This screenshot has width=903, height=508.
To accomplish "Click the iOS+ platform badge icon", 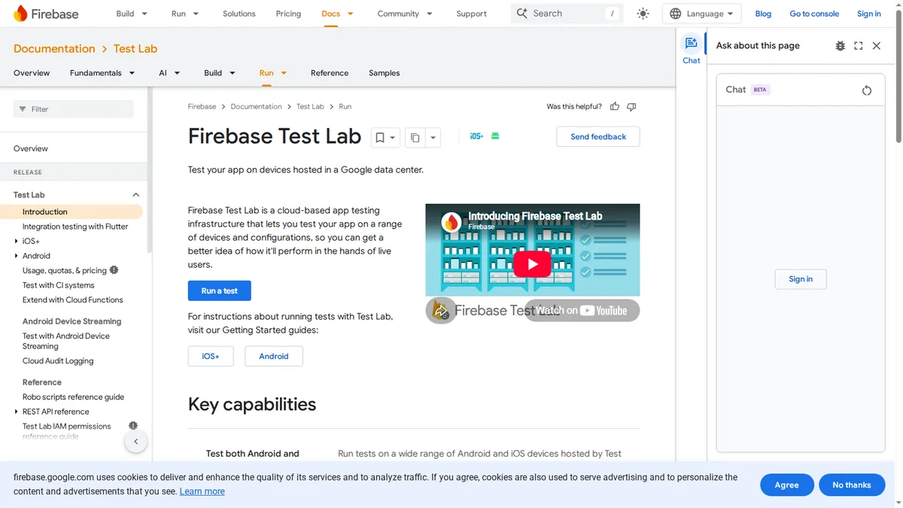I will click(x=476, y=136).
